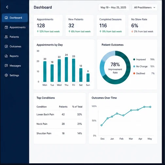Open the Settings menu label
The height and width of the screenshot is (165, 165).
(14, 75)
